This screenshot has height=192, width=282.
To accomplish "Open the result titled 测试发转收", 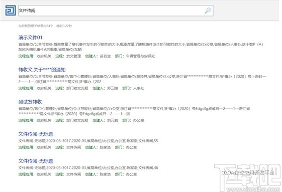I will tap(30, 102).
